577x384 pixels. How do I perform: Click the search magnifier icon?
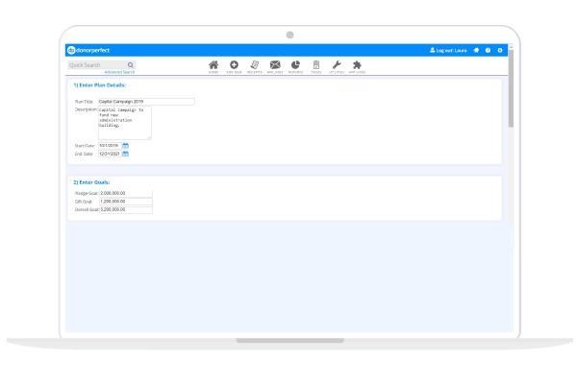tap(130, 65)
